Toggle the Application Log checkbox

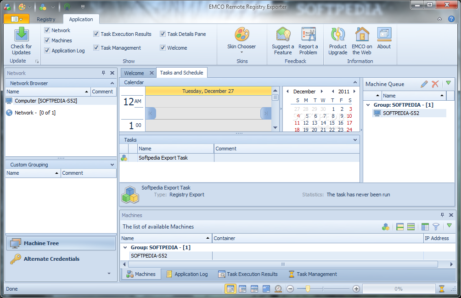click(x=47, y=50)
